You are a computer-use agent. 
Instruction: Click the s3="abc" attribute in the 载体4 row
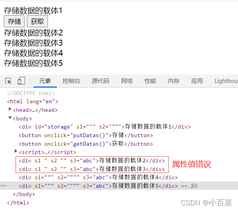click(x=96, y=177)
